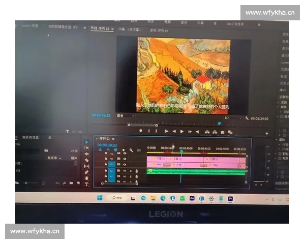
Task: Solo audio track A1
Action: coord(131,171)
